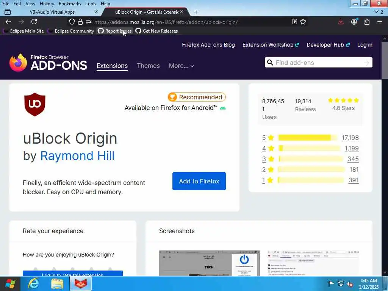Click the Android robot icon
This screenshot has width=388, height=291.
click(x=223, y=108)
